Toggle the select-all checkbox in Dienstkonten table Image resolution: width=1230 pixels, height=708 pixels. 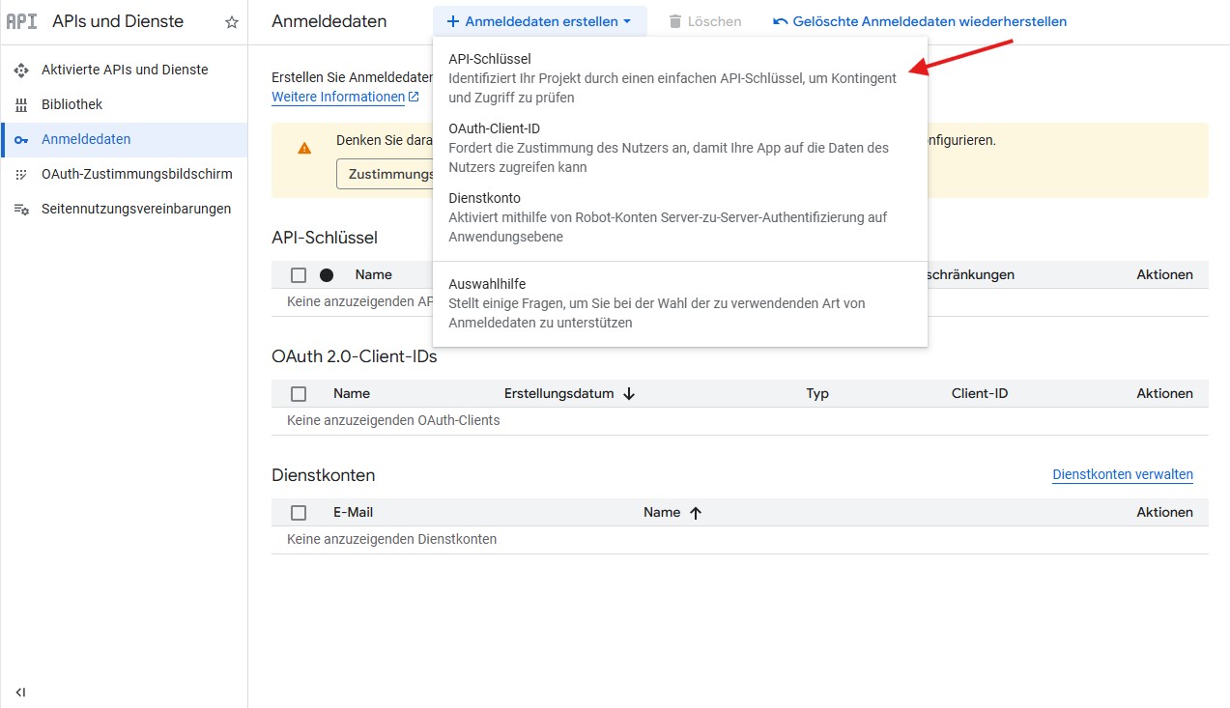click(299, 513)
